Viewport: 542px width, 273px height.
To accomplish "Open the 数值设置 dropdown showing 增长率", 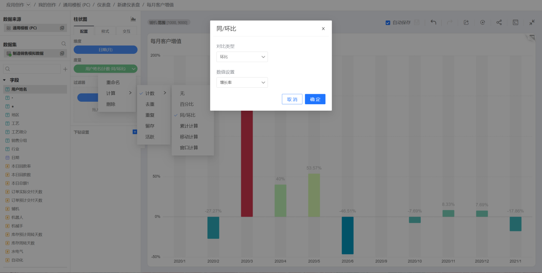I will click(242, 82).
